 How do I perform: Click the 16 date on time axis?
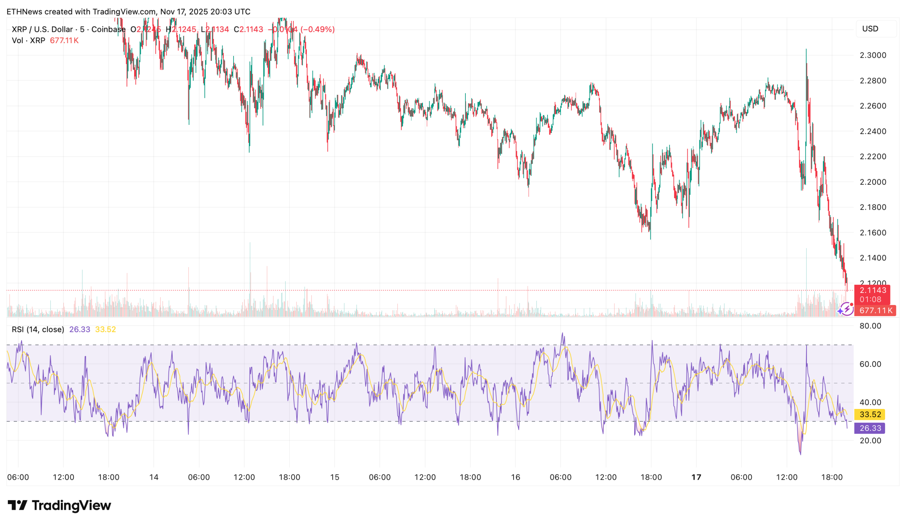[516, 477]
